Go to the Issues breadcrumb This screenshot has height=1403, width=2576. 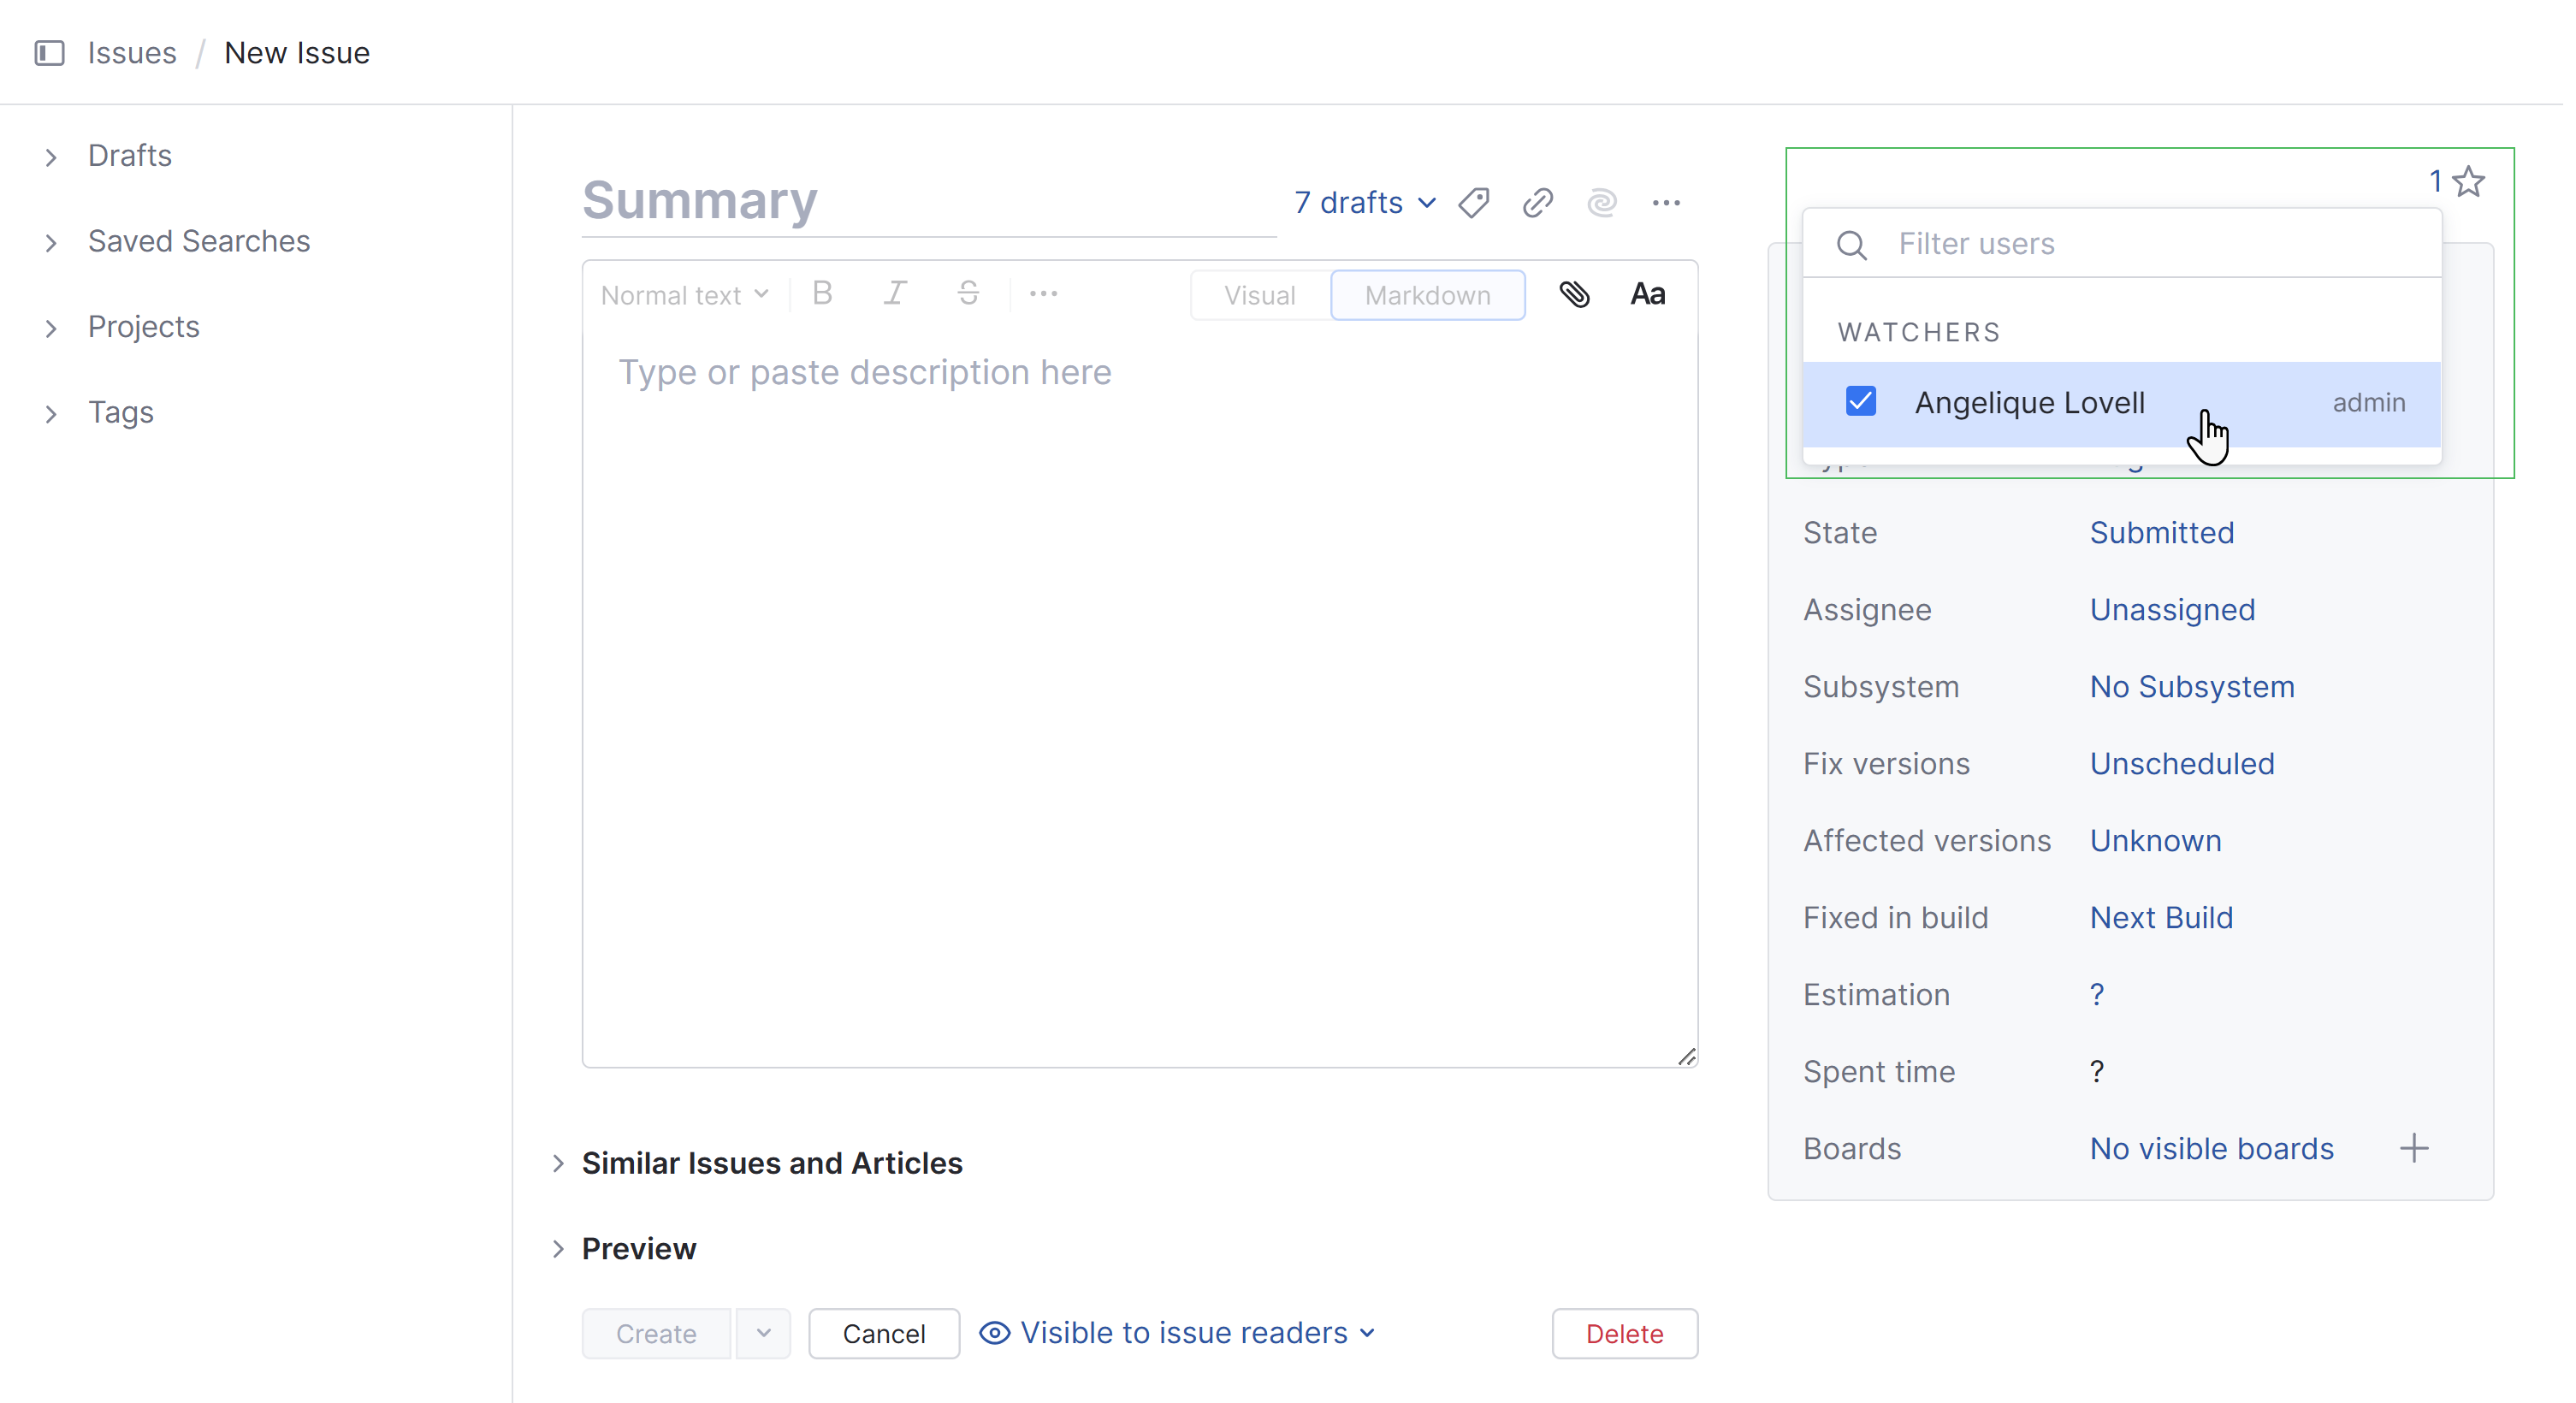click(x=131, y=53)
